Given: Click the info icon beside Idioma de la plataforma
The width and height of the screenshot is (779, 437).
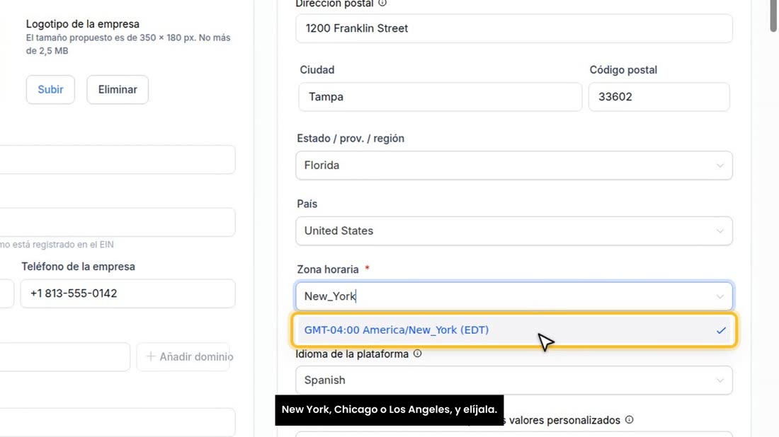Looking at the screenshot, I should tap(417, 354).
